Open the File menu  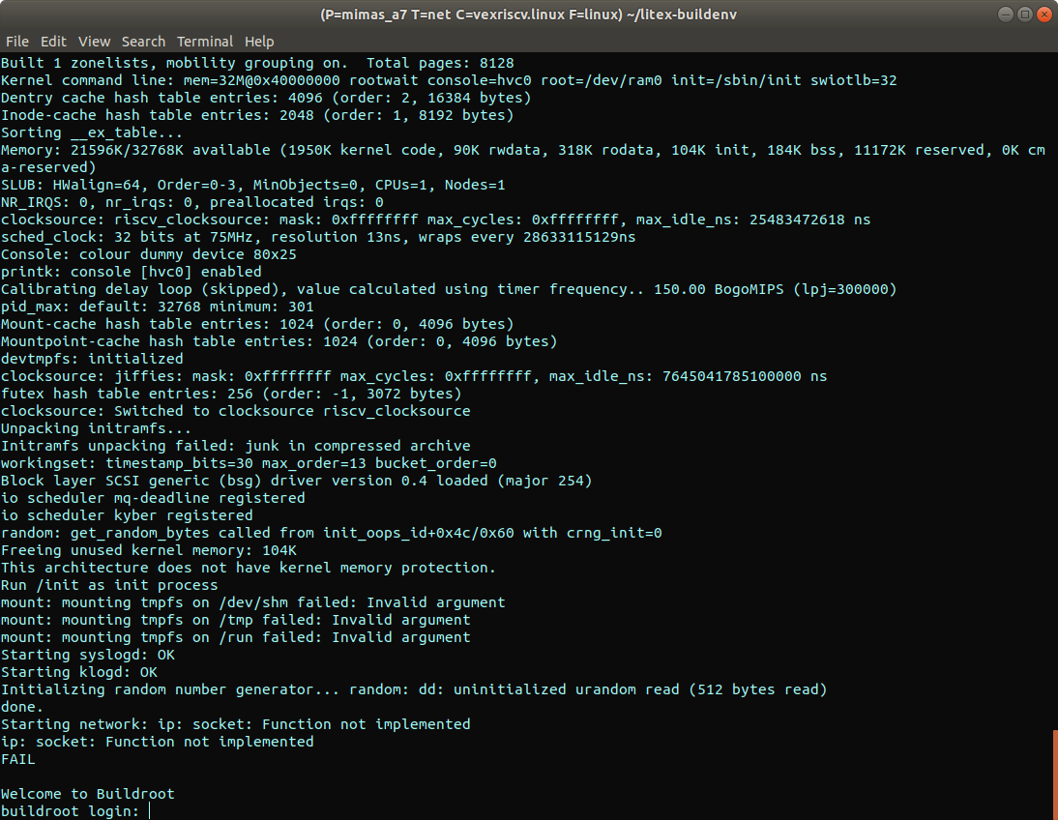pos(17,42)
